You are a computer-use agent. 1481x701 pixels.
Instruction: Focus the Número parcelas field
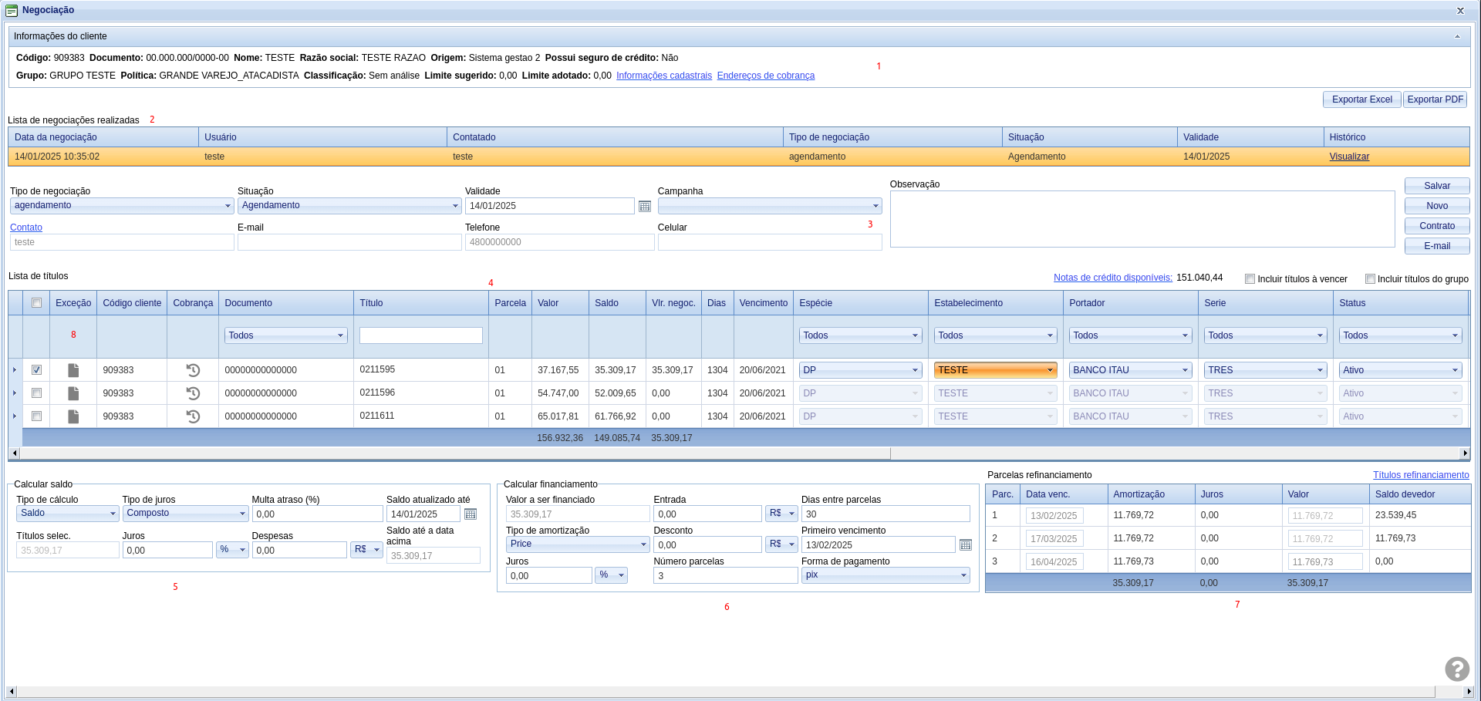725,575
